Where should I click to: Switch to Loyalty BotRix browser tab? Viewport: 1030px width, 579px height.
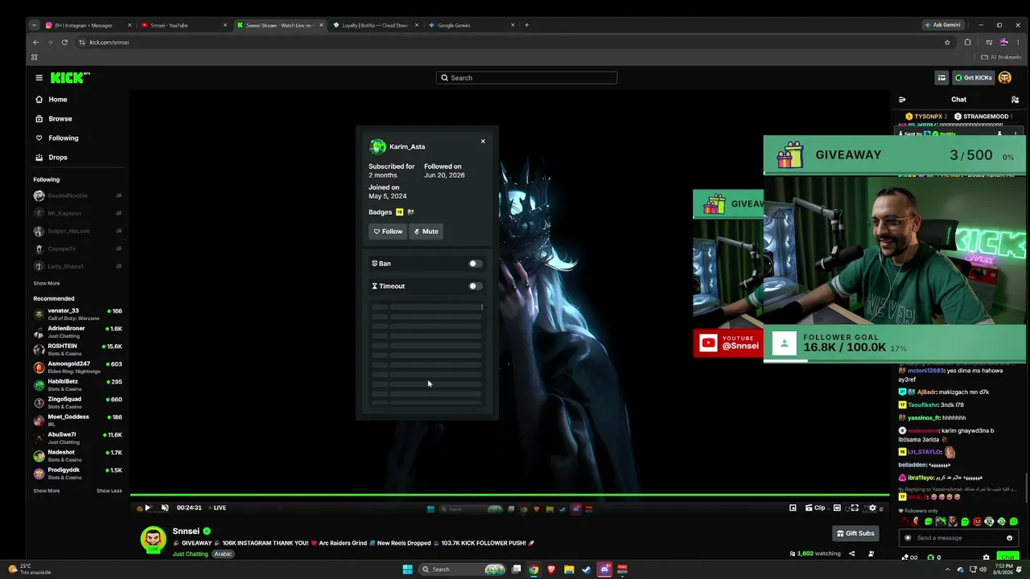[375, 25]
